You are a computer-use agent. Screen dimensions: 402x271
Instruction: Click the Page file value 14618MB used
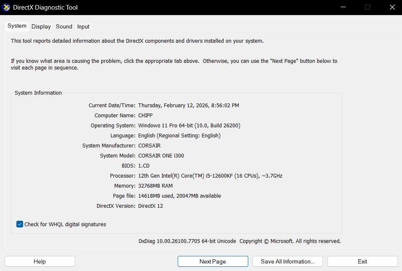(155, 196)
